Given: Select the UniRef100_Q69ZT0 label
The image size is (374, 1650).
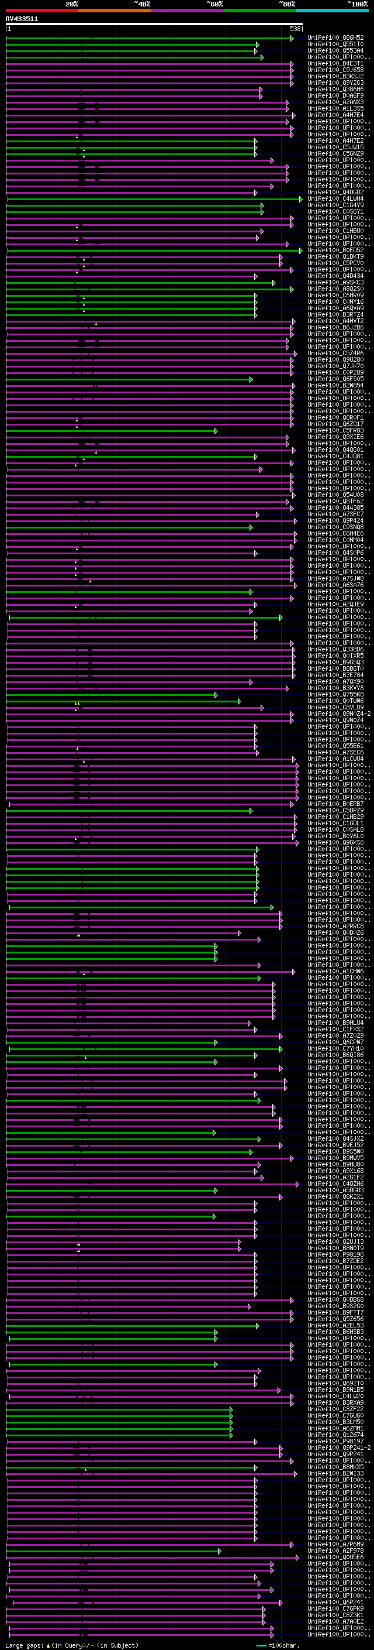Looking at the screenshot, I should click(335, 1384).
